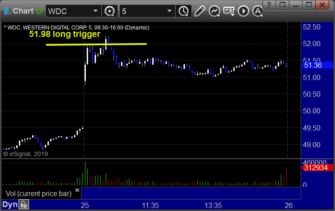Close the Vol study pane with the X
The height and width of the screenshot is (211, 335).
77,190
